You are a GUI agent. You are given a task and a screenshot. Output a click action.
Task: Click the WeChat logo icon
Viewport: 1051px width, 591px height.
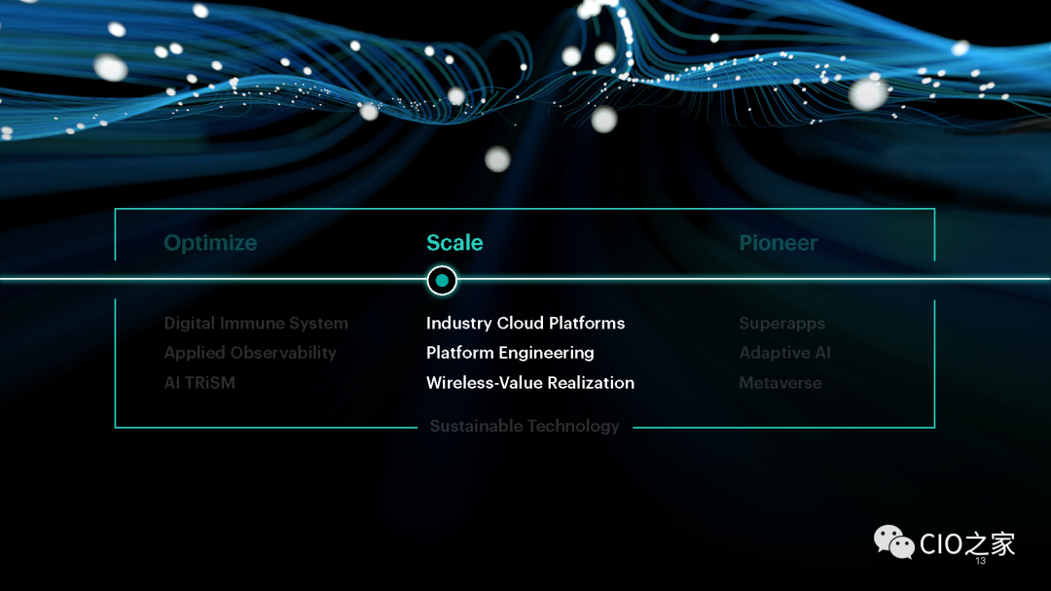(892, 541)
